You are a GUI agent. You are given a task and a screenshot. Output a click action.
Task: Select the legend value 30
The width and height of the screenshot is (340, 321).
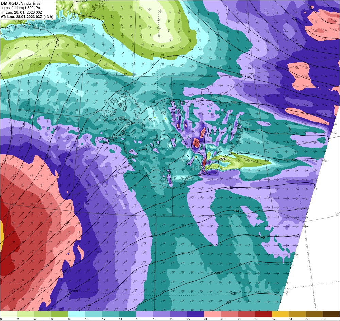[x=256, y=319]
